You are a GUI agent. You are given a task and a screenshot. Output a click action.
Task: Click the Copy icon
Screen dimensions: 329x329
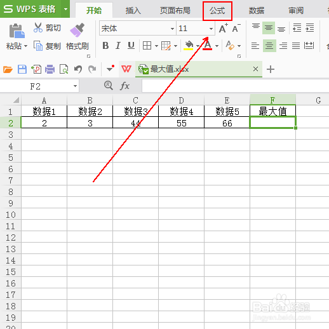tap(38, 46)
